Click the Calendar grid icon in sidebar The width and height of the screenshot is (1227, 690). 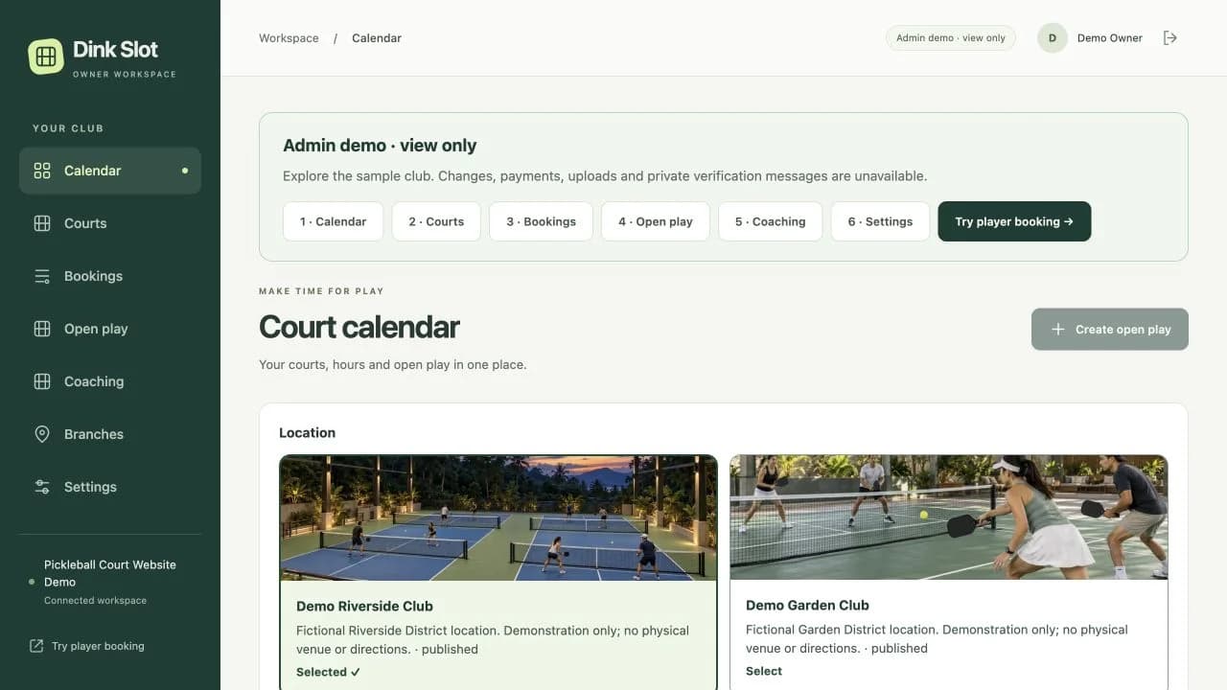[42, 171]
